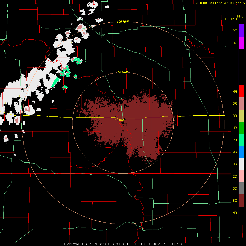Click the 'KBIS' radar site identifier
Viewport: 246px width, 246px height.
click(140, 244)
